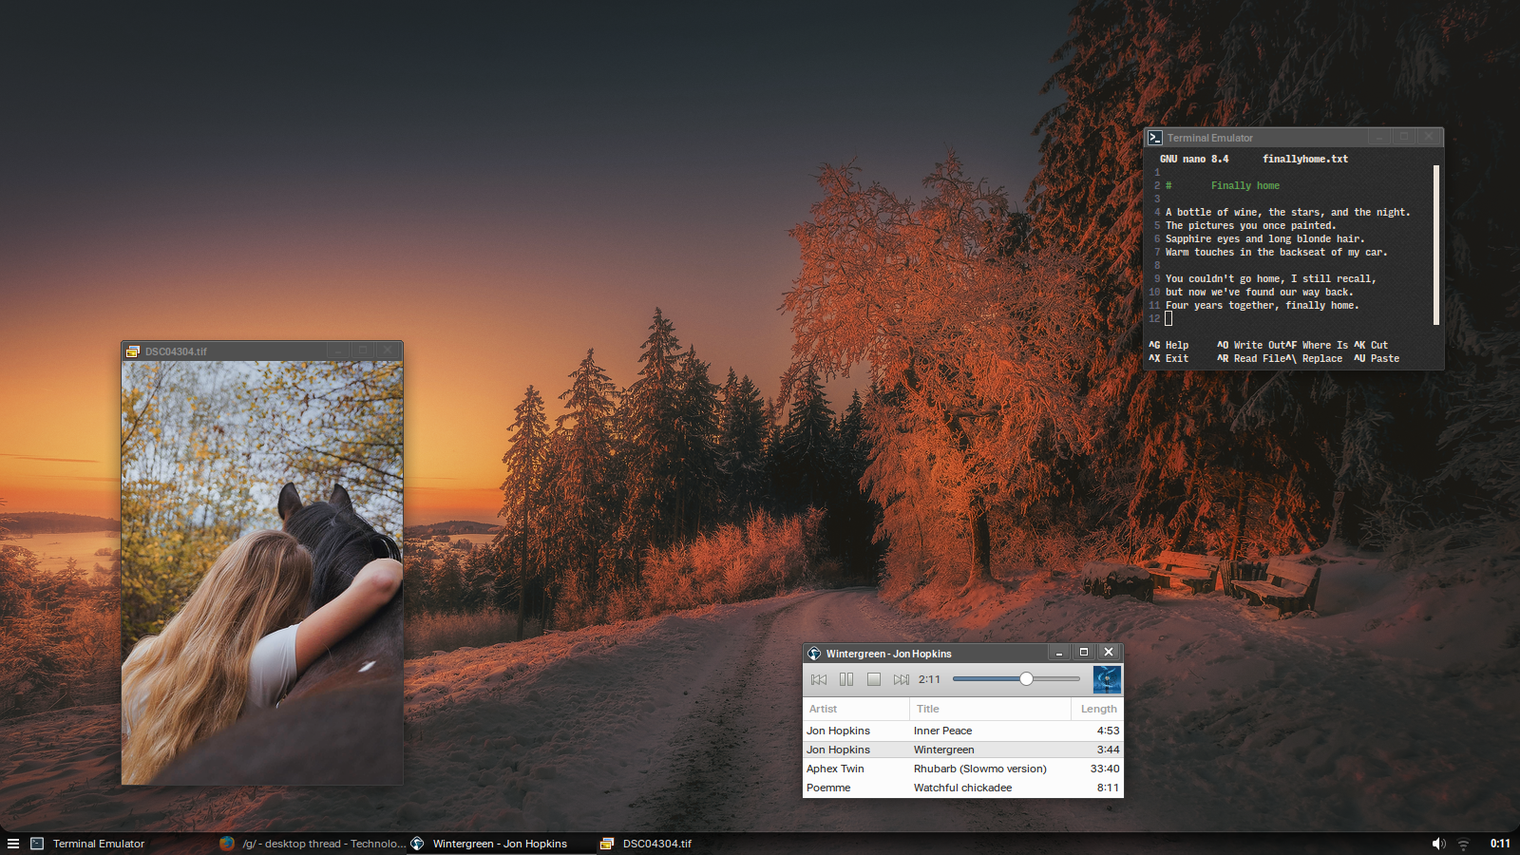Click the '^U Paste' shortcut in nano

1377,358
